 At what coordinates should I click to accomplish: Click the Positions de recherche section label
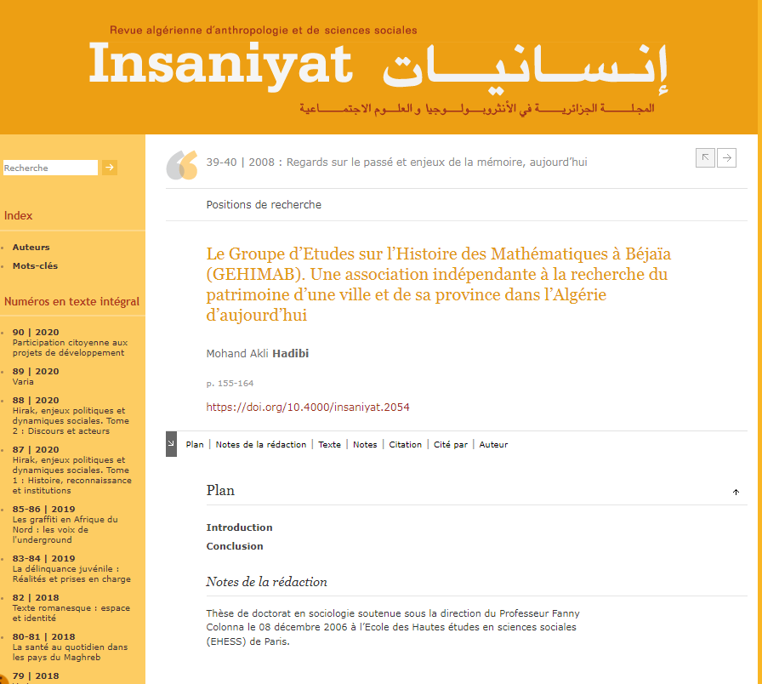coord(264,205)
